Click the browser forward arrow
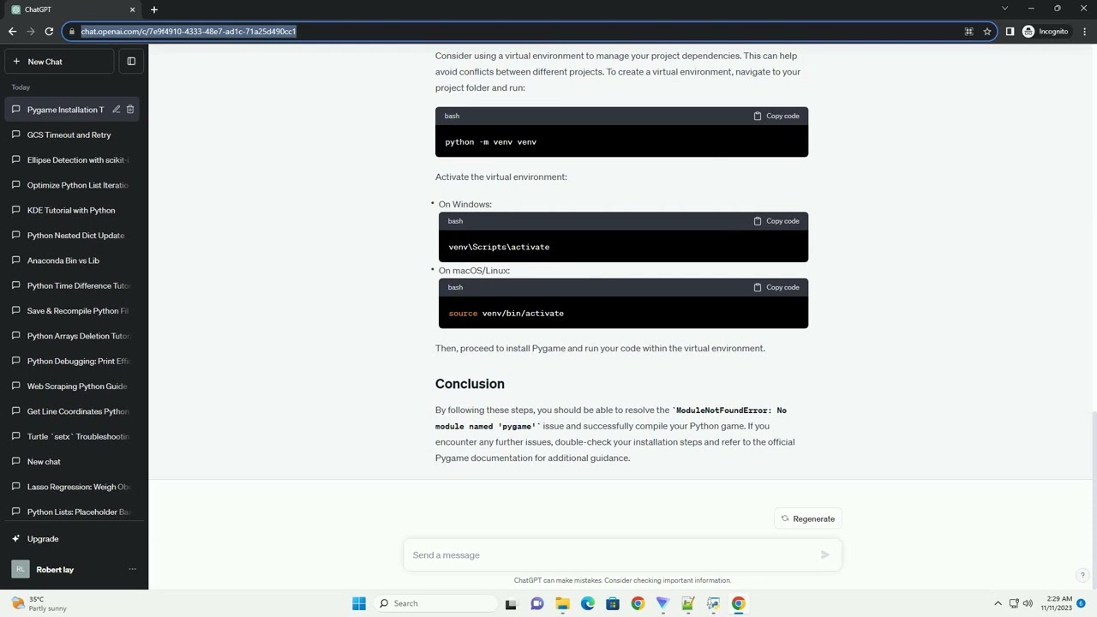The image size is (1097, 617). (x=31, y=32)
